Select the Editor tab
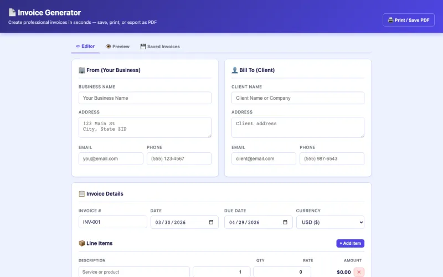The height and width of the screenshot is (277, 443). coord(85,47)
